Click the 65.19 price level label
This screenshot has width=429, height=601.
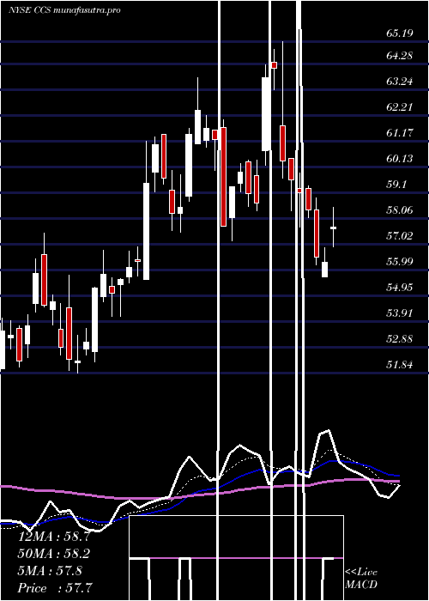pos(400,33)
